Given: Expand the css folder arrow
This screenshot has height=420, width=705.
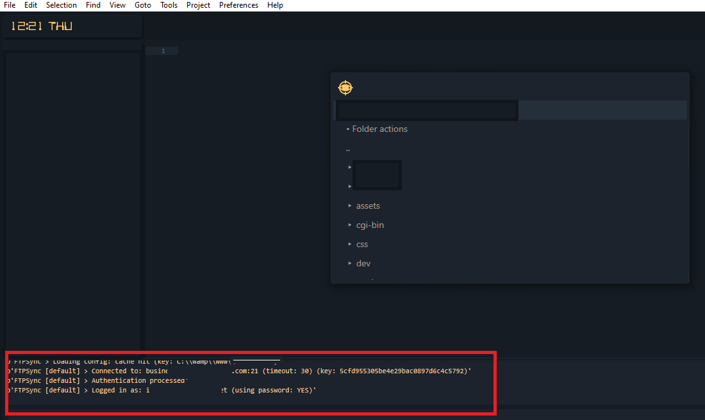Looking at the screenshot, I should (x=350, y=245).
